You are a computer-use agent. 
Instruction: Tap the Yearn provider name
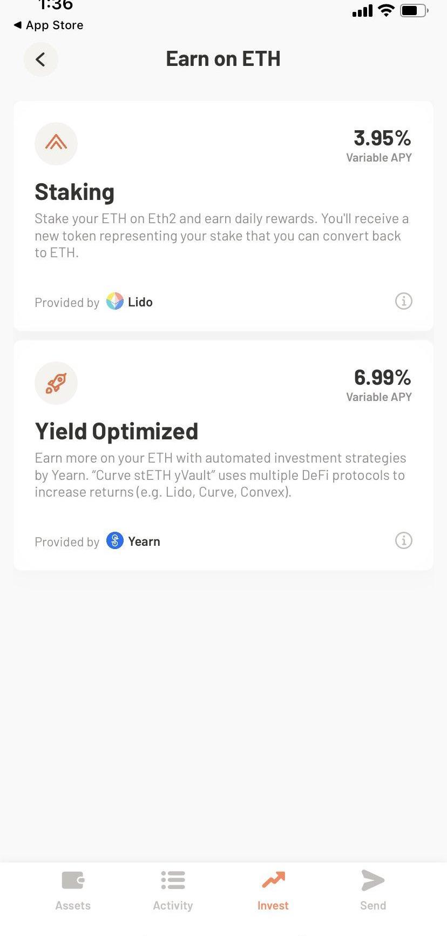[x=144, y=541]
